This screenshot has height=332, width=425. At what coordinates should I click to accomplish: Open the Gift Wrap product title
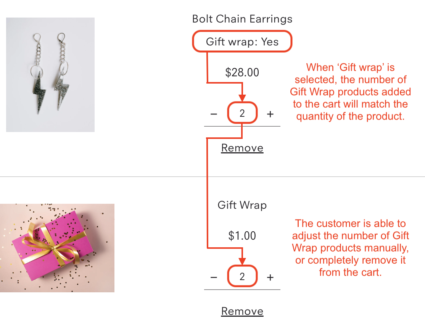pyautogui.click(x=242, y=205)
